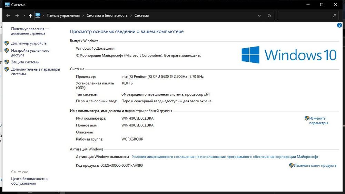Go back using the back arrow
The image size is (345, 194).
tap(8, 16)
